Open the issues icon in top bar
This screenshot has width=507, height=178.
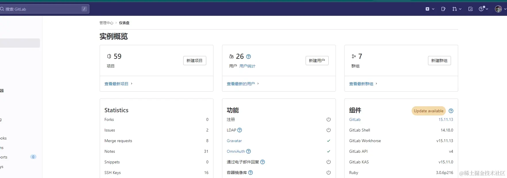[443, 9]
